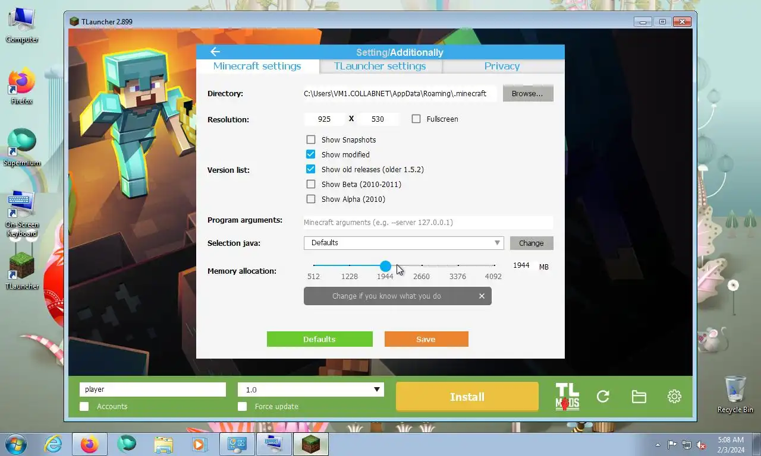
Task: Open Windows Media Player from taskbar
Action: [199, 444]
